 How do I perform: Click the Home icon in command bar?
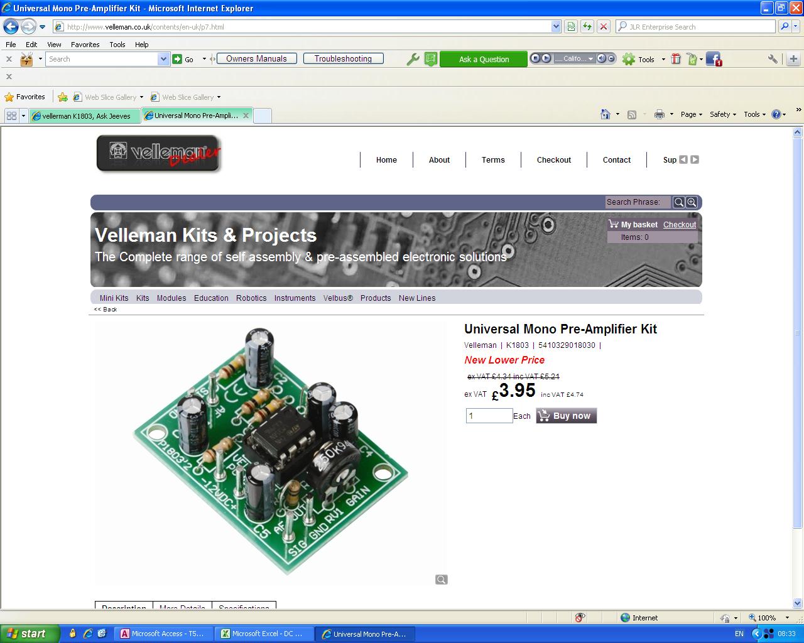[606, 114]
